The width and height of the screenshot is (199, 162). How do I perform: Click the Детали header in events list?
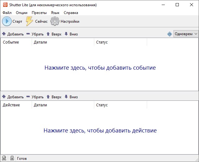tap(63, 42)
